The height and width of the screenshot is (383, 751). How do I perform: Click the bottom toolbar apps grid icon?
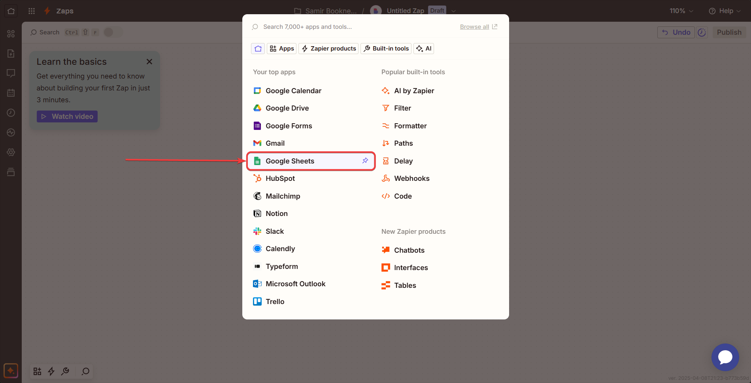point(37,371)
